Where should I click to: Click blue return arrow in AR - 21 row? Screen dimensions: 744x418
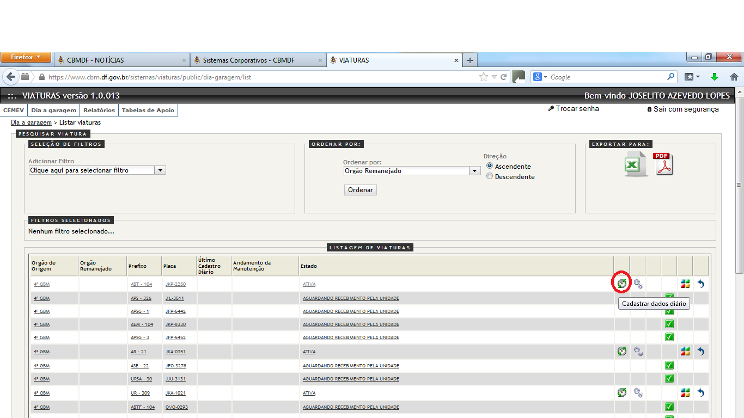(701, 351)
